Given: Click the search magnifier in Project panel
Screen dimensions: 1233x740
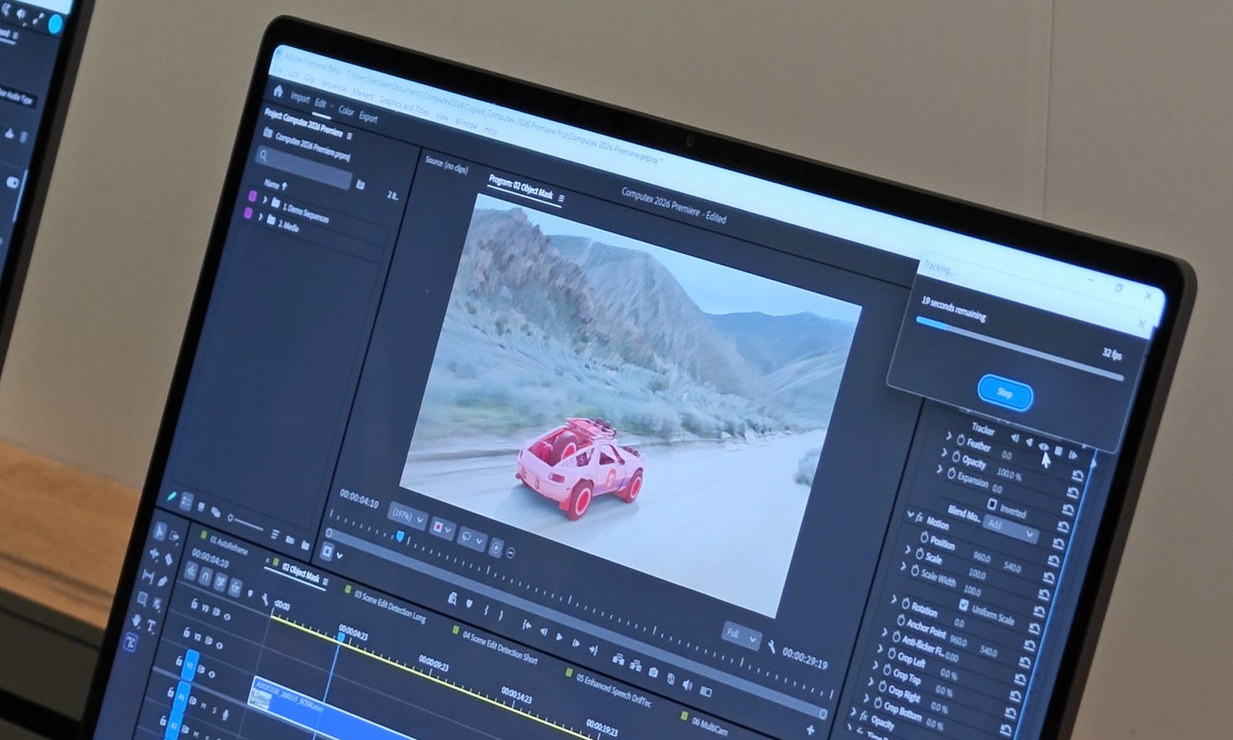Looking at the screenshot, I should 262,156.
